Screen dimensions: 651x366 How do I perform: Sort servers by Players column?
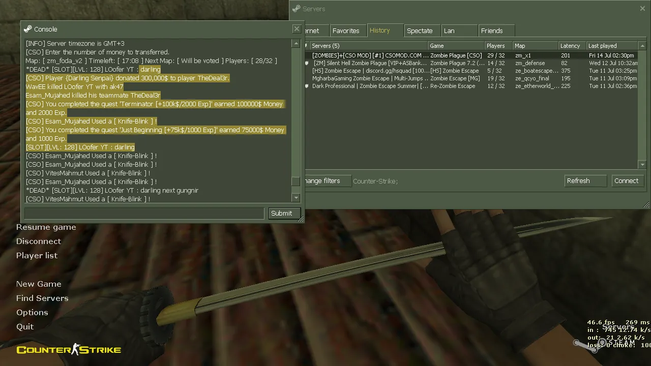[x=498, y=46]
